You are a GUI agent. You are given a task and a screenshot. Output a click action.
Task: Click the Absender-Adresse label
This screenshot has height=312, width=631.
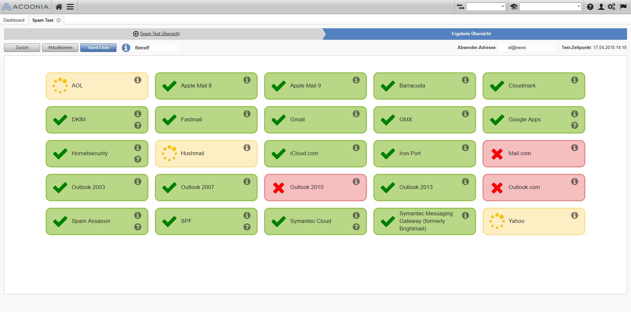(477, 48)
